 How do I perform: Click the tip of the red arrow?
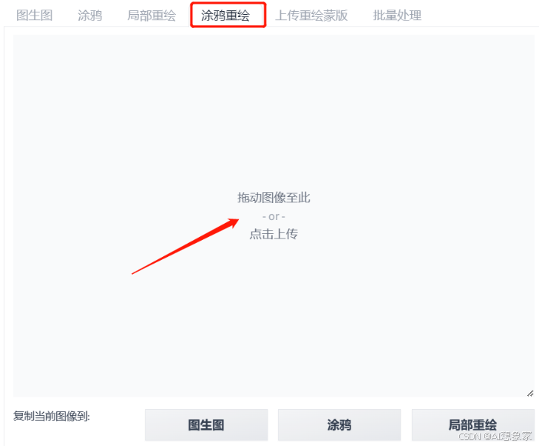(238, 219)
